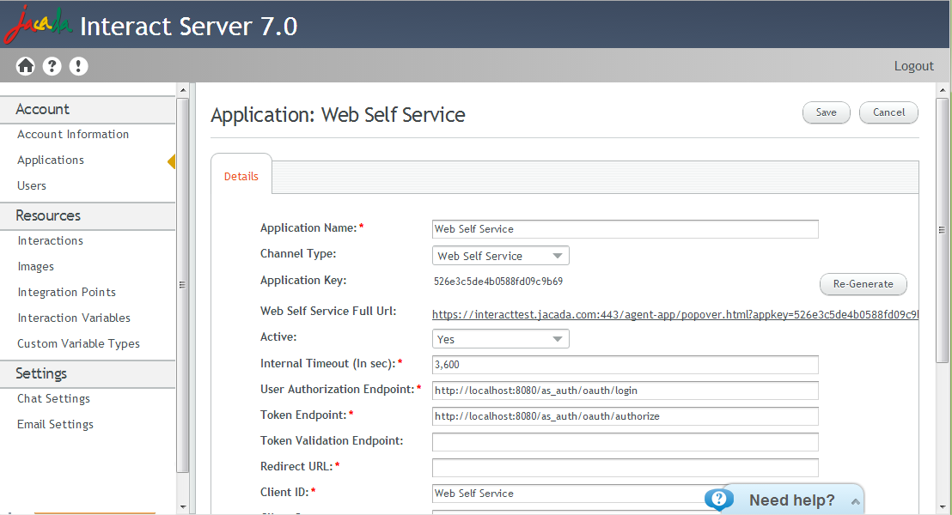Open the Need help chat icon
This screenshot has height=515, width=952.
click(719, 500)
